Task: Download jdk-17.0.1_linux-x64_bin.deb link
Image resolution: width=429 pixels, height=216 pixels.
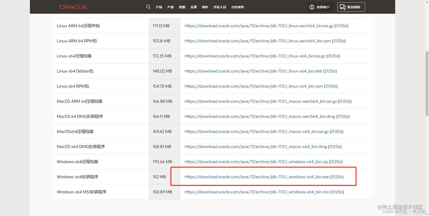Action: pos(253,71)
